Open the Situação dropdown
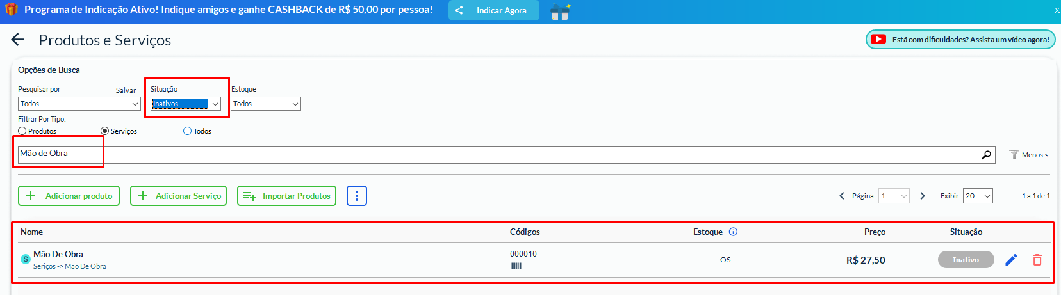This screenshot has height=295, width=1061. (x=186, y=104)
